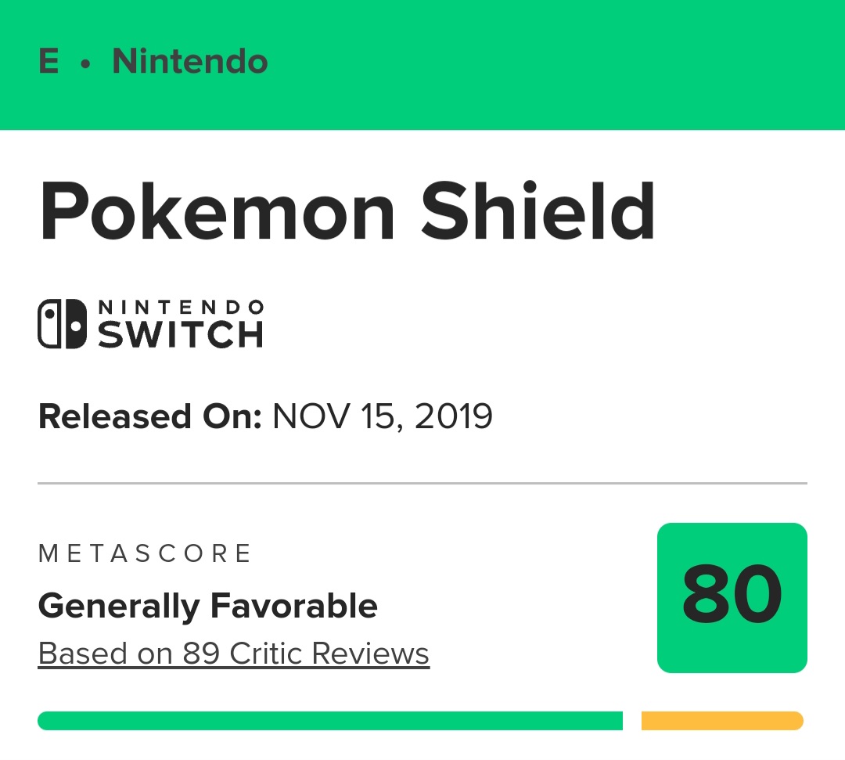
Task: Click the number 89 in critic reviews link
Action: click(201, 654)
